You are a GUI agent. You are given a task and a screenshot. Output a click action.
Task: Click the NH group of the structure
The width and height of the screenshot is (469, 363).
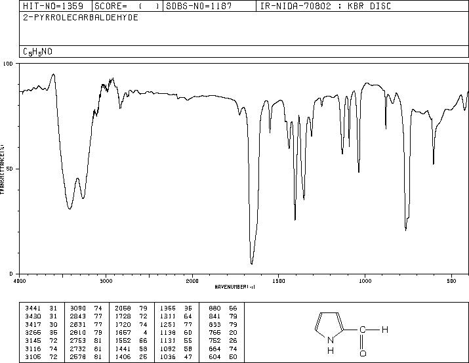coord(330,345)
